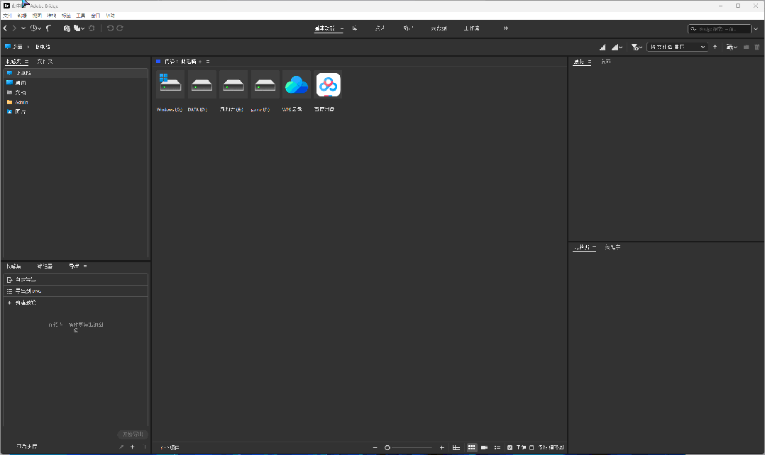Toggle ascending sort order arrow
The image size is (765, 455).
tap(715, 47)
